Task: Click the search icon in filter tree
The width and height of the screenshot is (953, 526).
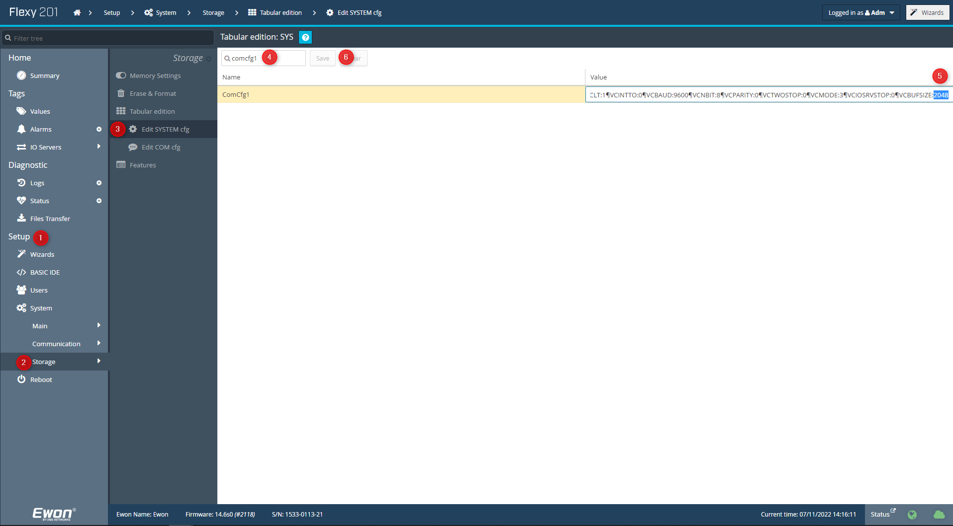Action: point(8,38)
